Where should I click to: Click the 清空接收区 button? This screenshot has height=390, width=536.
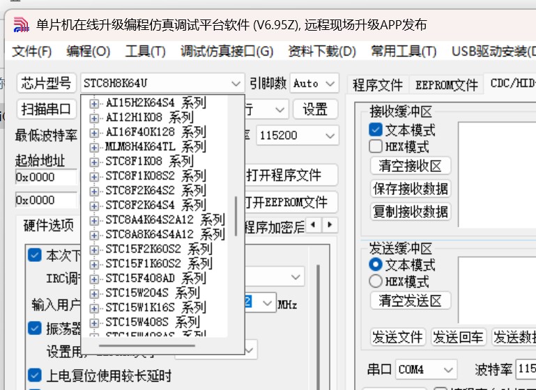click(x=411, y=166)
